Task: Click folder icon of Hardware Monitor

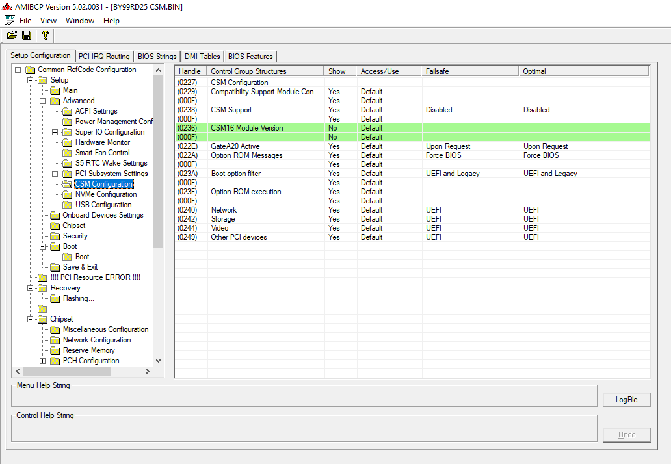Action: click(x=67, y=142)
